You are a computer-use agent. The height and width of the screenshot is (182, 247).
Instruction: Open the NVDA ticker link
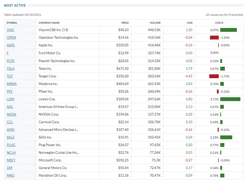pyautogui.click(x=11, y=114)
